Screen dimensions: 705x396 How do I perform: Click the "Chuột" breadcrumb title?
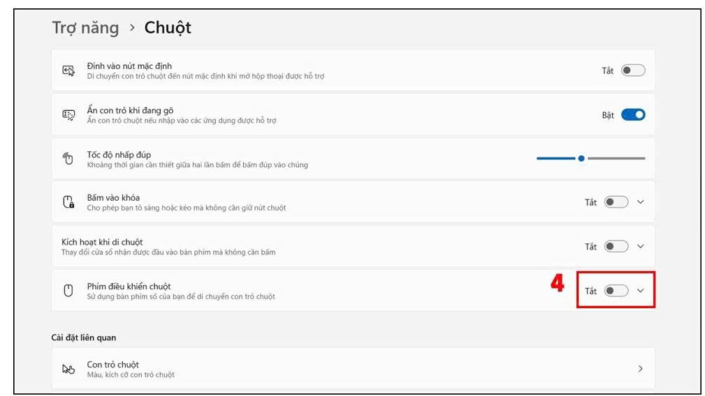[x=168, y=28]
